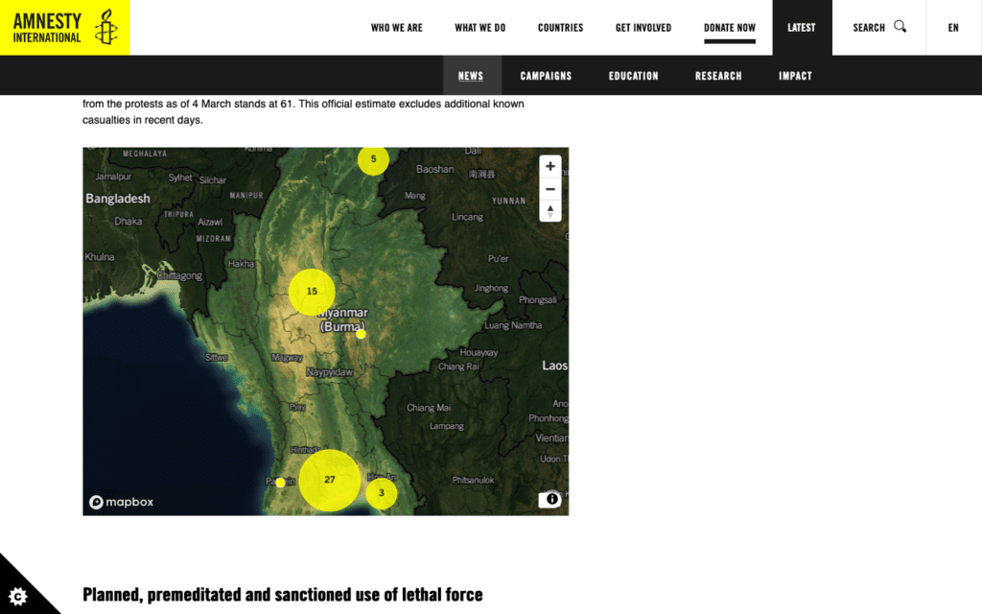Open the search magnifier icon
The height and width of the screenshot is (614, 982).
[x=900, y=26]
